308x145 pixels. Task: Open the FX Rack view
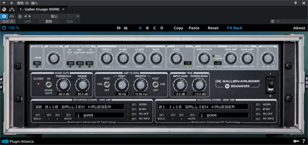[x=235, y=28]
